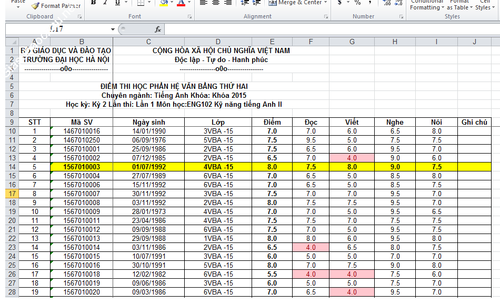Image resolution: width=500 pixels, height=304 pixels.
Task: Select column G header
Action: (x=352, y=42)
